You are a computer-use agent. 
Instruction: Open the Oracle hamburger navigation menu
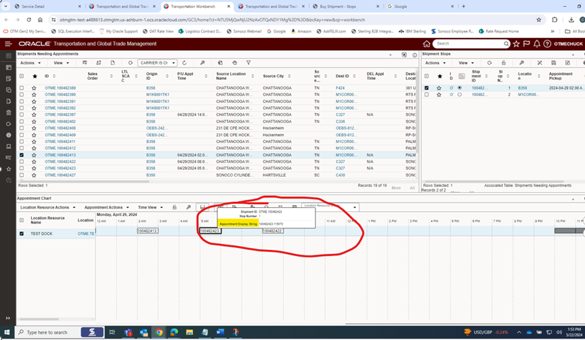8,43
